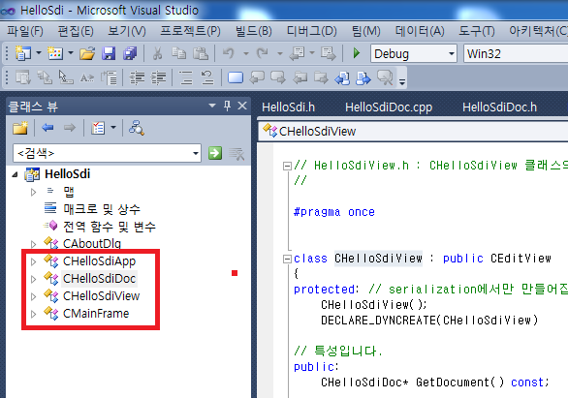Switch to the HelloSdiDoc.cpp tab
The image size is (568, 398).
click(389, 107)
